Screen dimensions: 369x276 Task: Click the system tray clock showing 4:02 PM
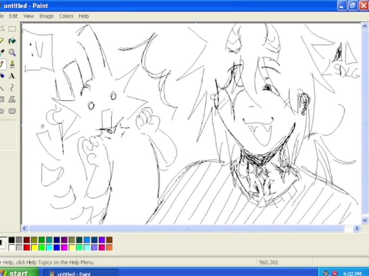352,274
